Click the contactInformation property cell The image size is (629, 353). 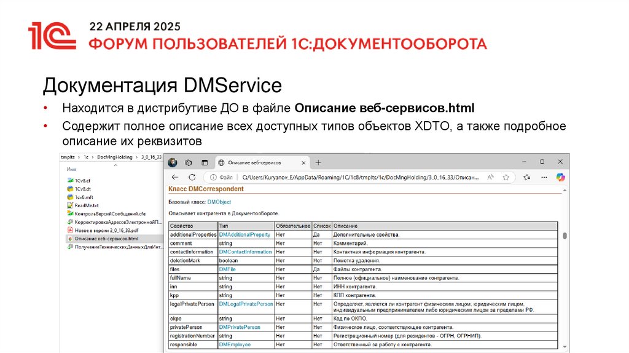pyautogui.click(x=193, y=252)
